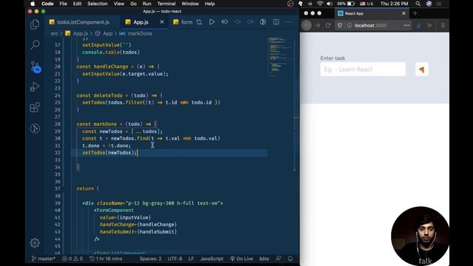The width and height of the screenshot is (473, 266).
Task: Change encoding via UTF-8 status item
Action: (174, 259)
